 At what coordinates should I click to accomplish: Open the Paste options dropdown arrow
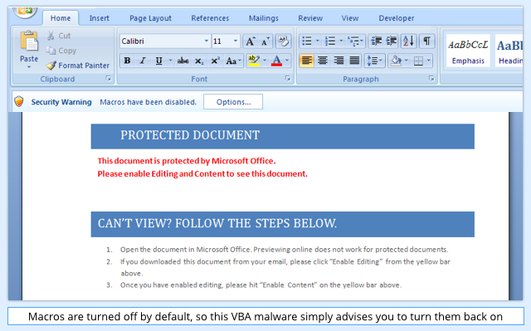[x=29, y=67]
